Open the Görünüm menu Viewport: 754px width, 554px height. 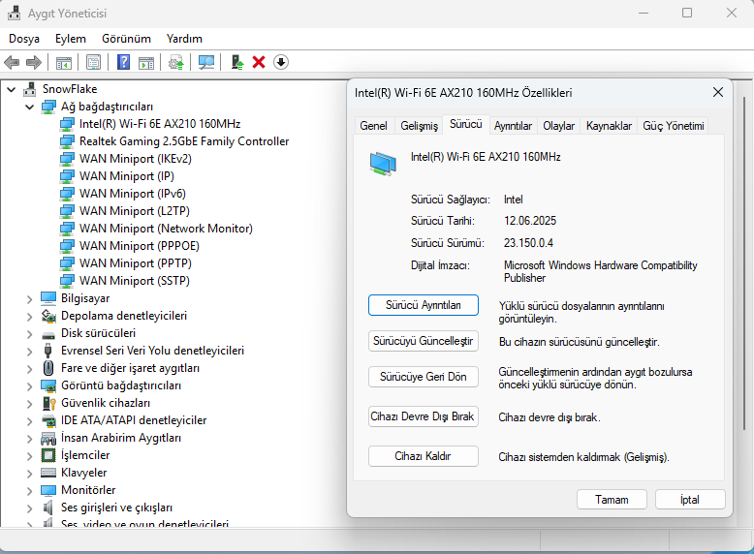[x=126, y=39]
